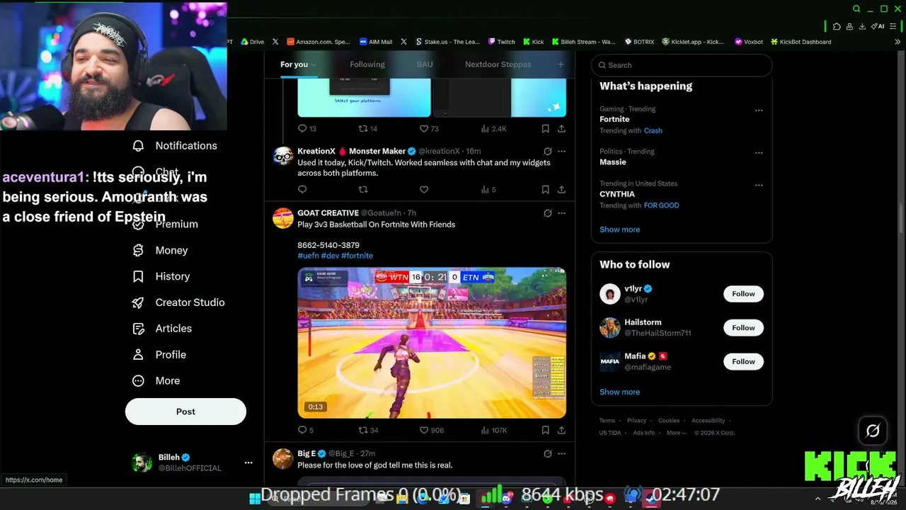The image size is (906, 510).
Task: Open the Twitch bookmark
Action: point(502,42)
